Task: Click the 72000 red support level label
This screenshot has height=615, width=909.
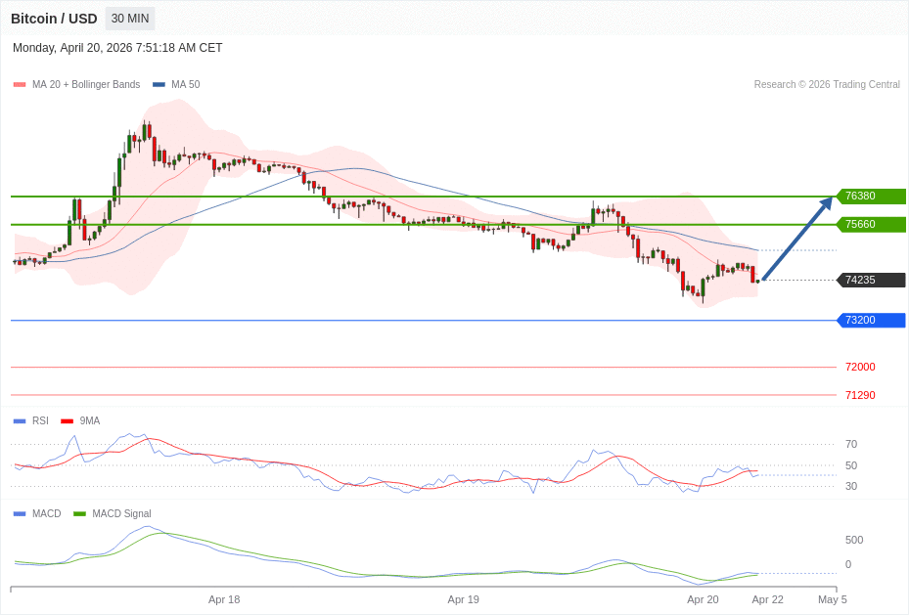Action: (x=860, y=368)
